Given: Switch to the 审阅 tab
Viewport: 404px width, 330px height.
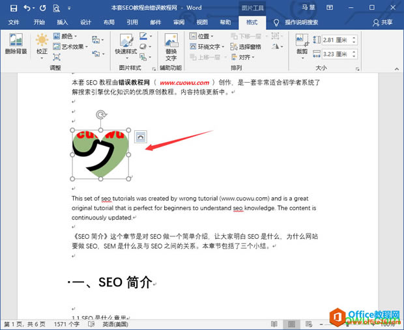Looking at the screenshot, I should (x=179, y=22).
